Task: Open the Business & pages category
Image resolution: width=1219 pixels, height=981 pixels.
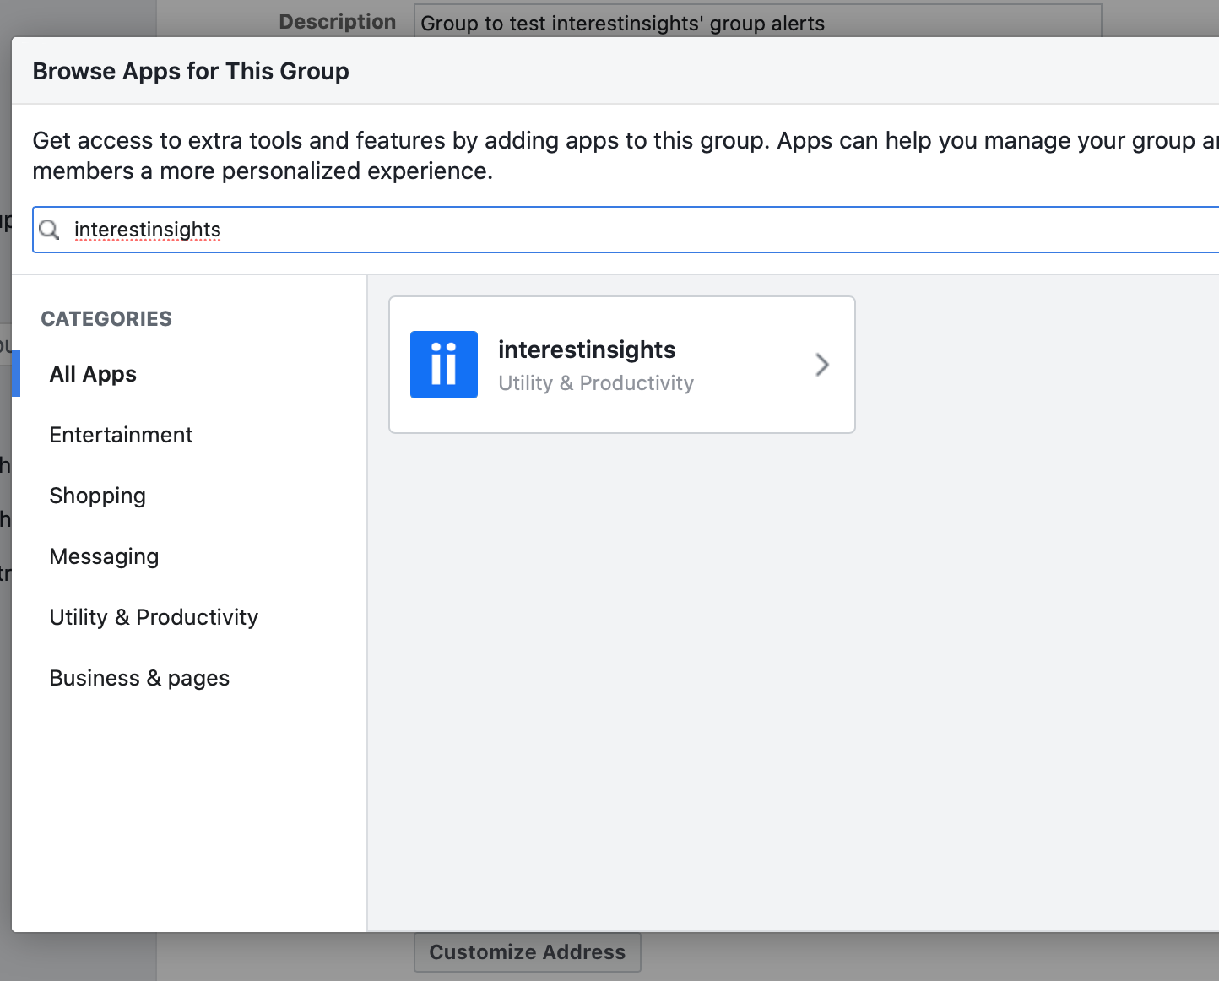Action: (139, 678)
